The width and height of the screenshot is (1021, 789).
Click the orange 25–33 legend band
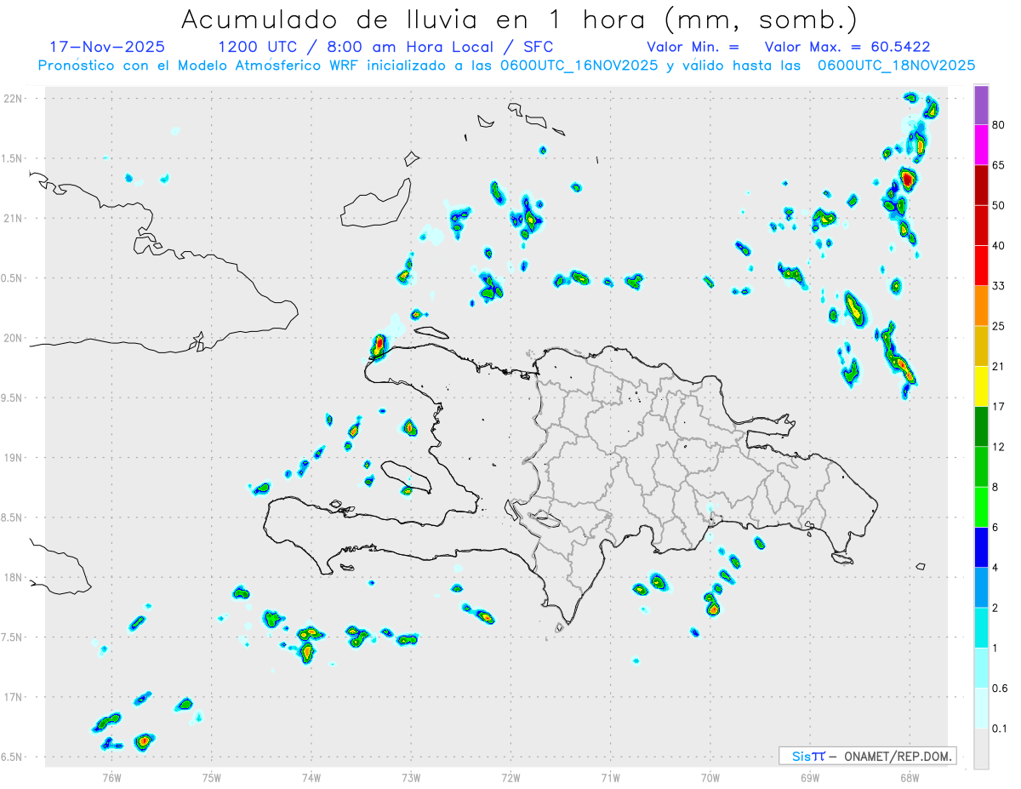pos(981,306)
